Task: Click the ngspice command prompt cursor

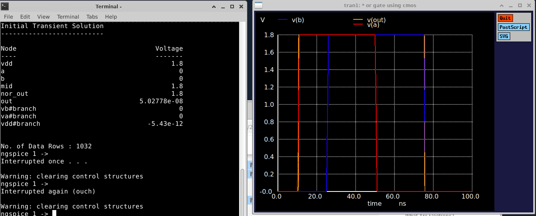Action: pyautogui.click(x=54, y=214)
